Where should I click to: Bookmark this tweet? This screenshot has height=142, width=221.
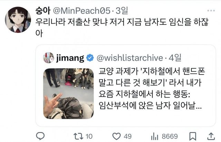tap(193, 136)
